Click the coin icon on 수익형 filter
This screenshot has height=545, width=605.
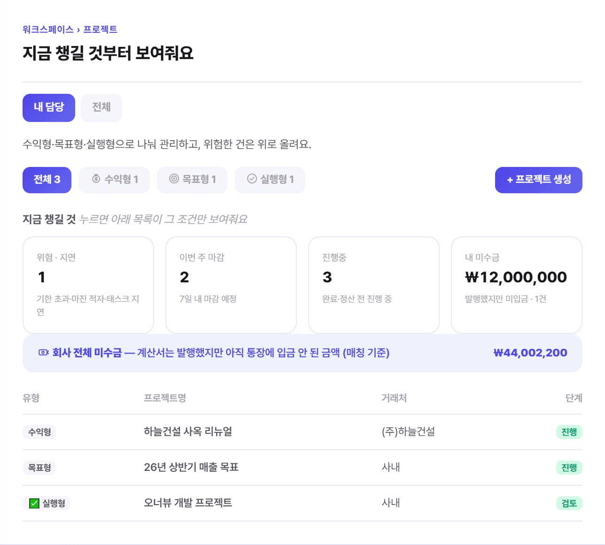[x=96, y=179]
